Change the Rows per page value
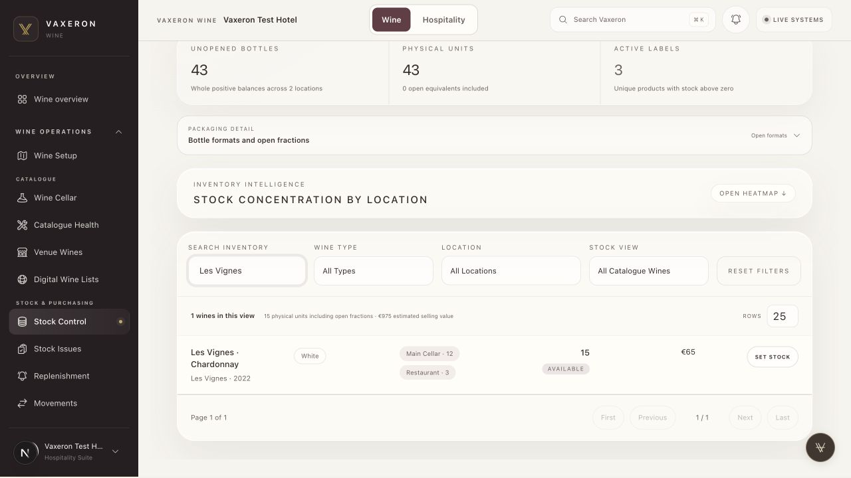 [x=783, y=316]
